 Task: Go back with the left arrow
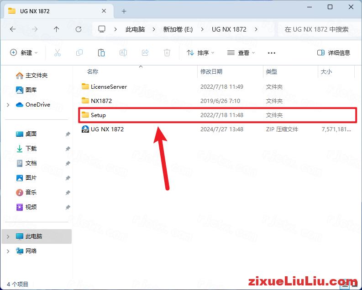13,29
